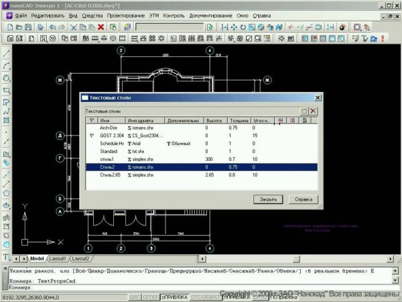
Task: Switch to the Model tab
Action: point(37,258)
